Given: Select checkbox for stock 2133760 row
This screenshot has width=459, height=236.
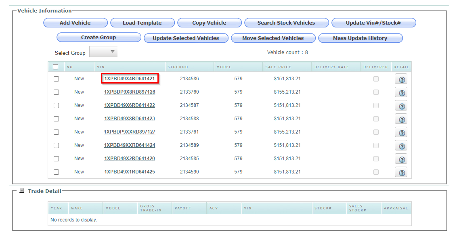Looking at the screenshot, I should 56,92.
